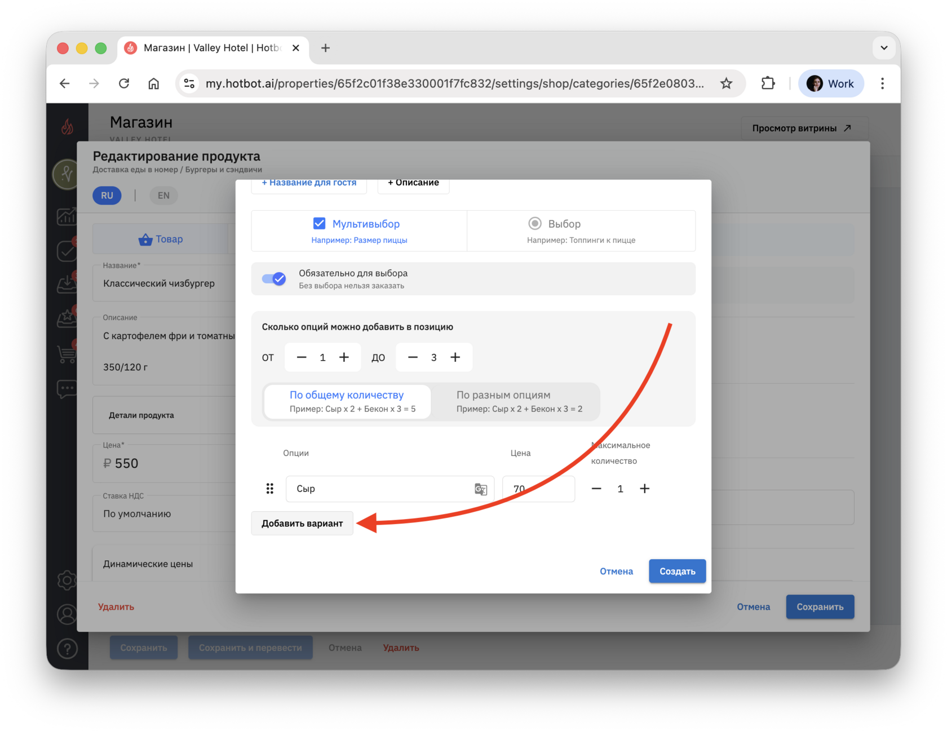
Task: Click the price field showing 70
Action: coord(538,489)
